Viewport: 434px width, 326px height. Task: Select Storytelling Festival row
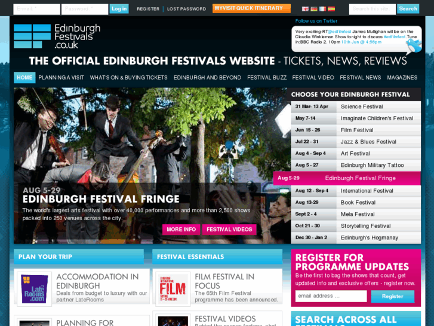tap(356, 226)
